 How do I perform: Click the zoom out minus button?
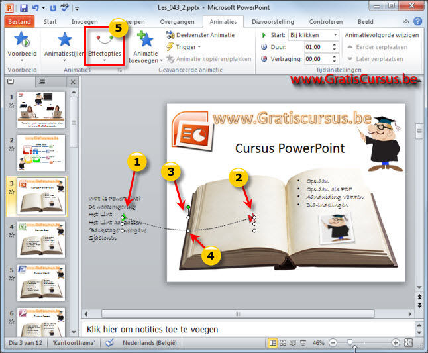click(333, 343)
